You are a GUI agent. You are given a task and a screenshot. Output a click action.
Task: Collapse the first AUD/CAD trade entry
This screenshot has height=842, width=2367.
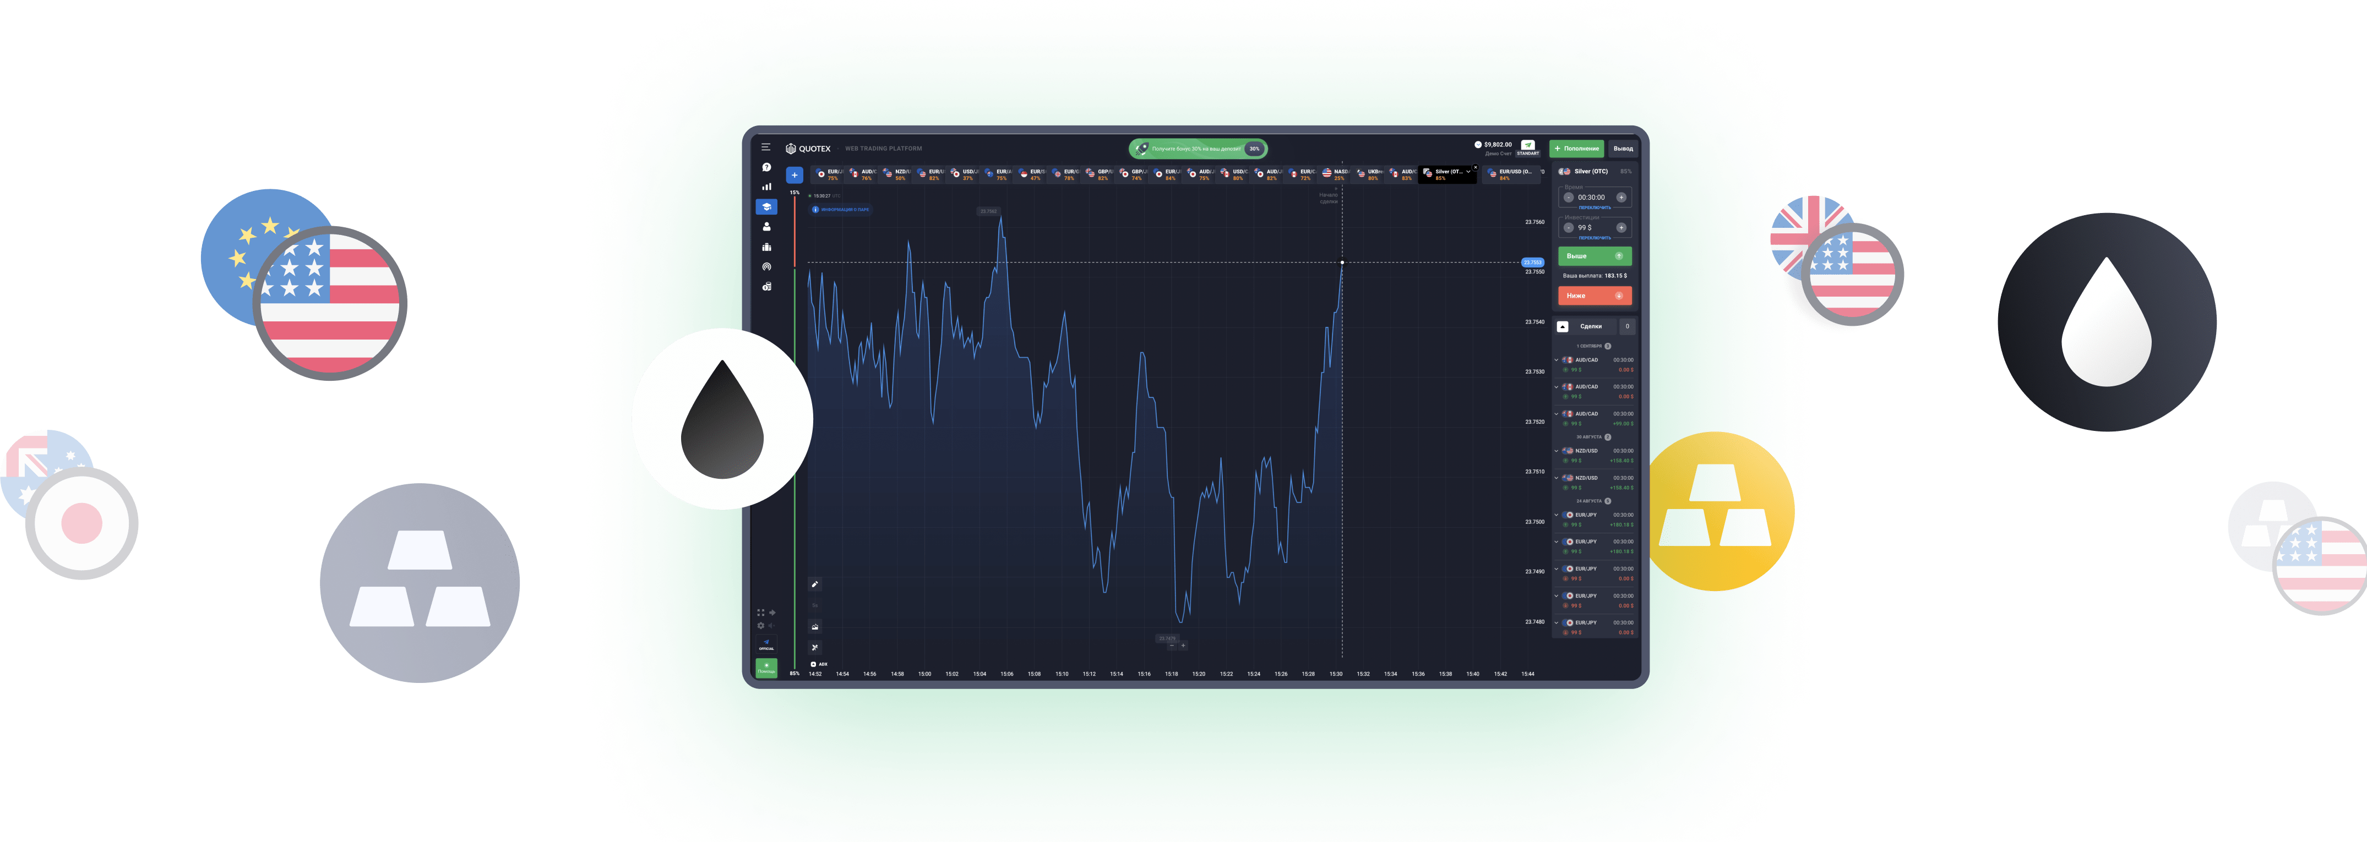click(x=1557, y=360)
